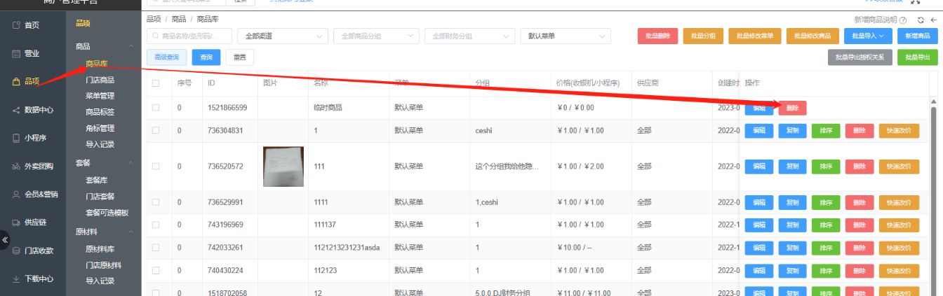The height and width of the screenshot is (296, 943).
Task: Click green 排序 in the 111 row
Action: coord(826,167)
